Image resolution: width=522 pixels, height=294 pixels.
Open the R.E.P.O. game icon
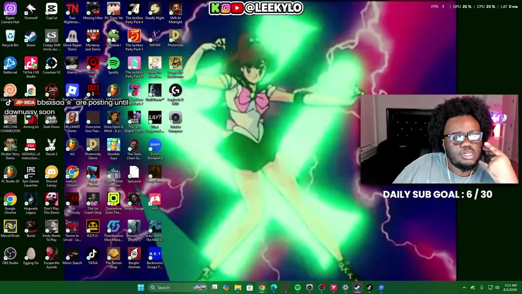93,229
